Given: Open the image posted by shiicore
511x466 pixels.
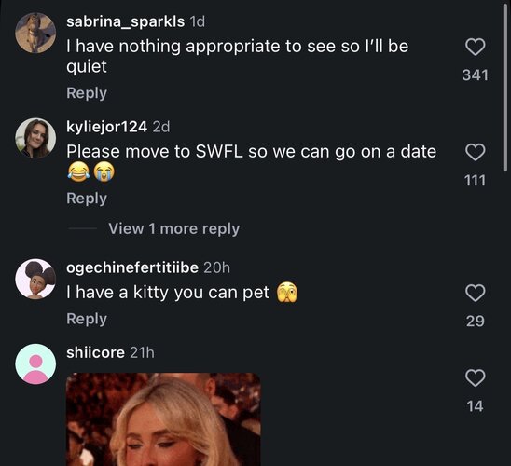Looking at the screenshot, I should click(x=163, y=419).
